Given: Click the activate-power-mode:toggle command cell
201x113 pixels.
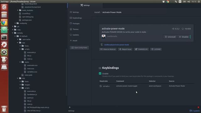Looking at the screenshot, I should click(127, 86).
